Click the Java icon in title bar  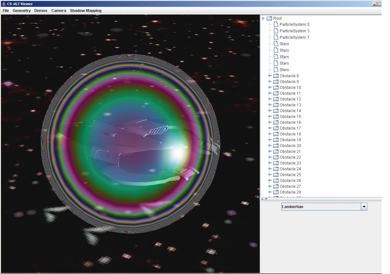(4, 4)
